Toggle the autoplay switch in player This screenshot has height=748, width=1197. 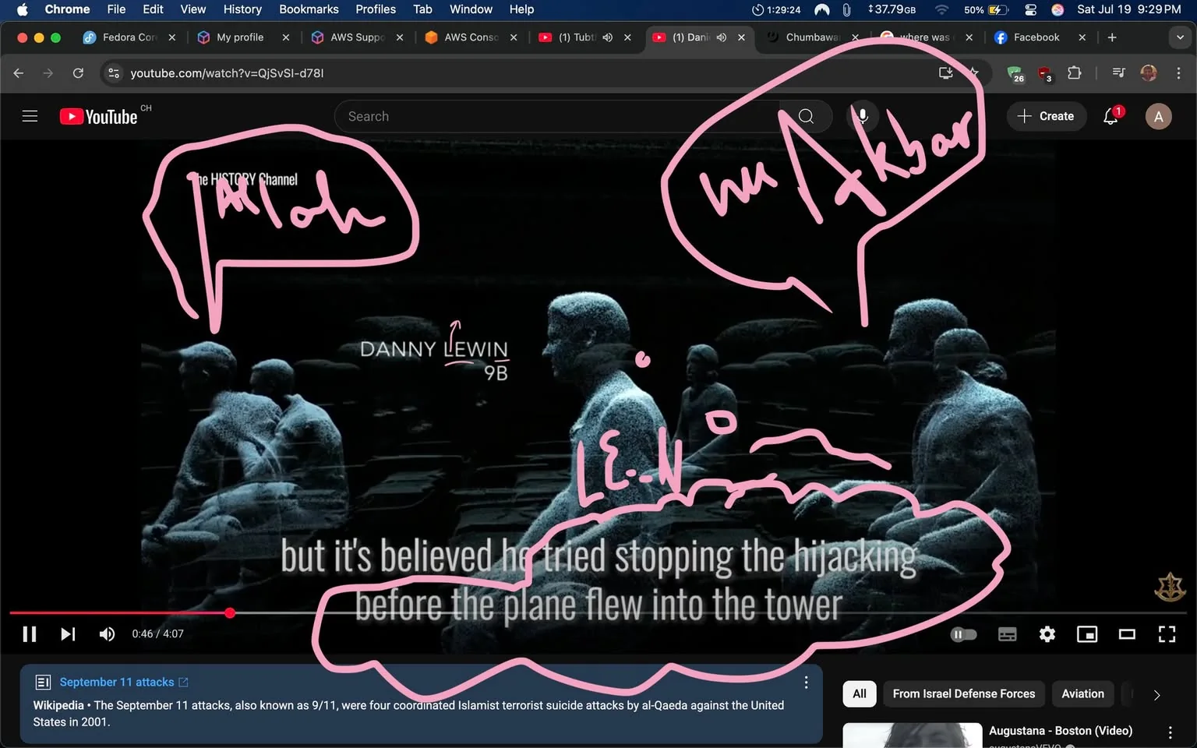(963, 634)
